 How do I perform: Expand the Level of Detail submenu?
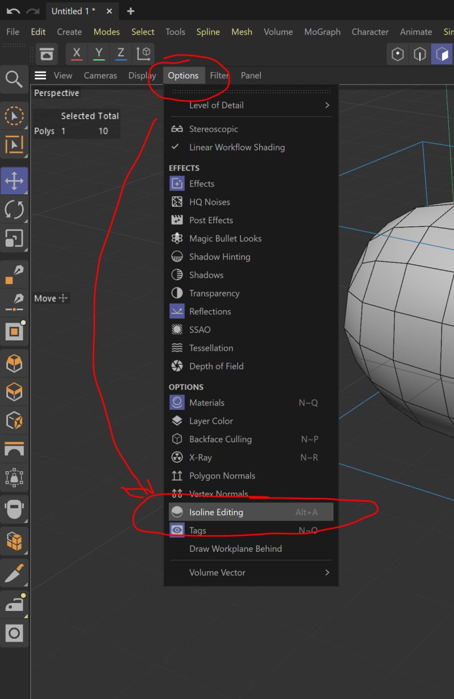(x=251, y=105)
